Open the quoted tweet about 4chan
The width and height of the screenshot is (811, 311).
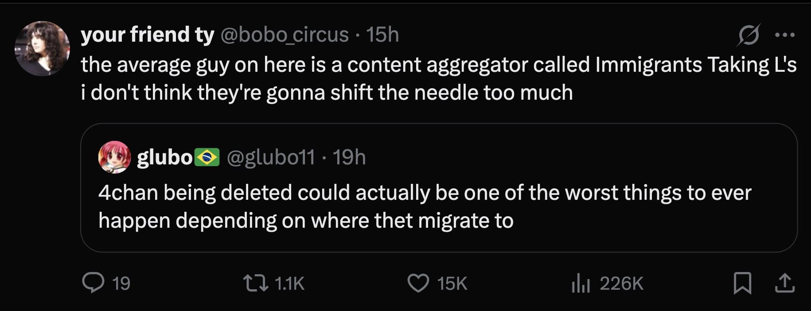point(425,206)
